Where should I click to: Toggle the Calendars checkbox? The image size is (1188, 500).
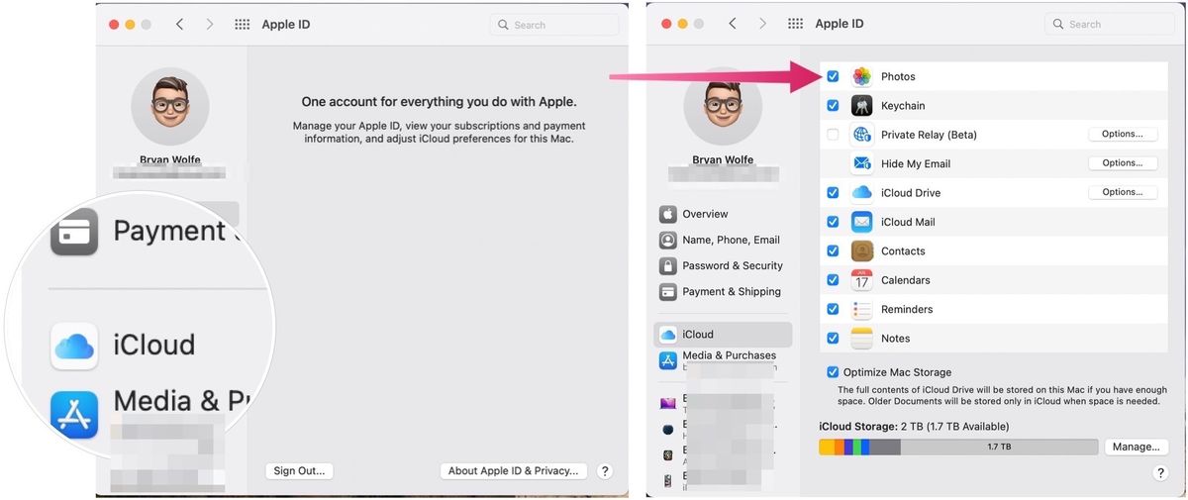pos(833,280)
